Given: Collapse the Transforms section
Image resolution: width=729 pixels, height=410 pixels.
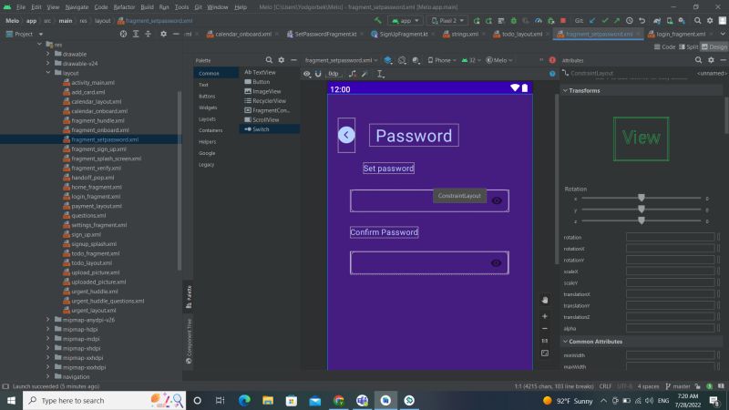Looking at the screenshot, I should (565, 90).
